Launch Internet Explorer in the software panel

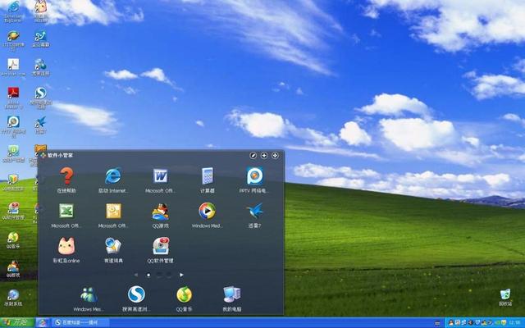click(113, 176)
